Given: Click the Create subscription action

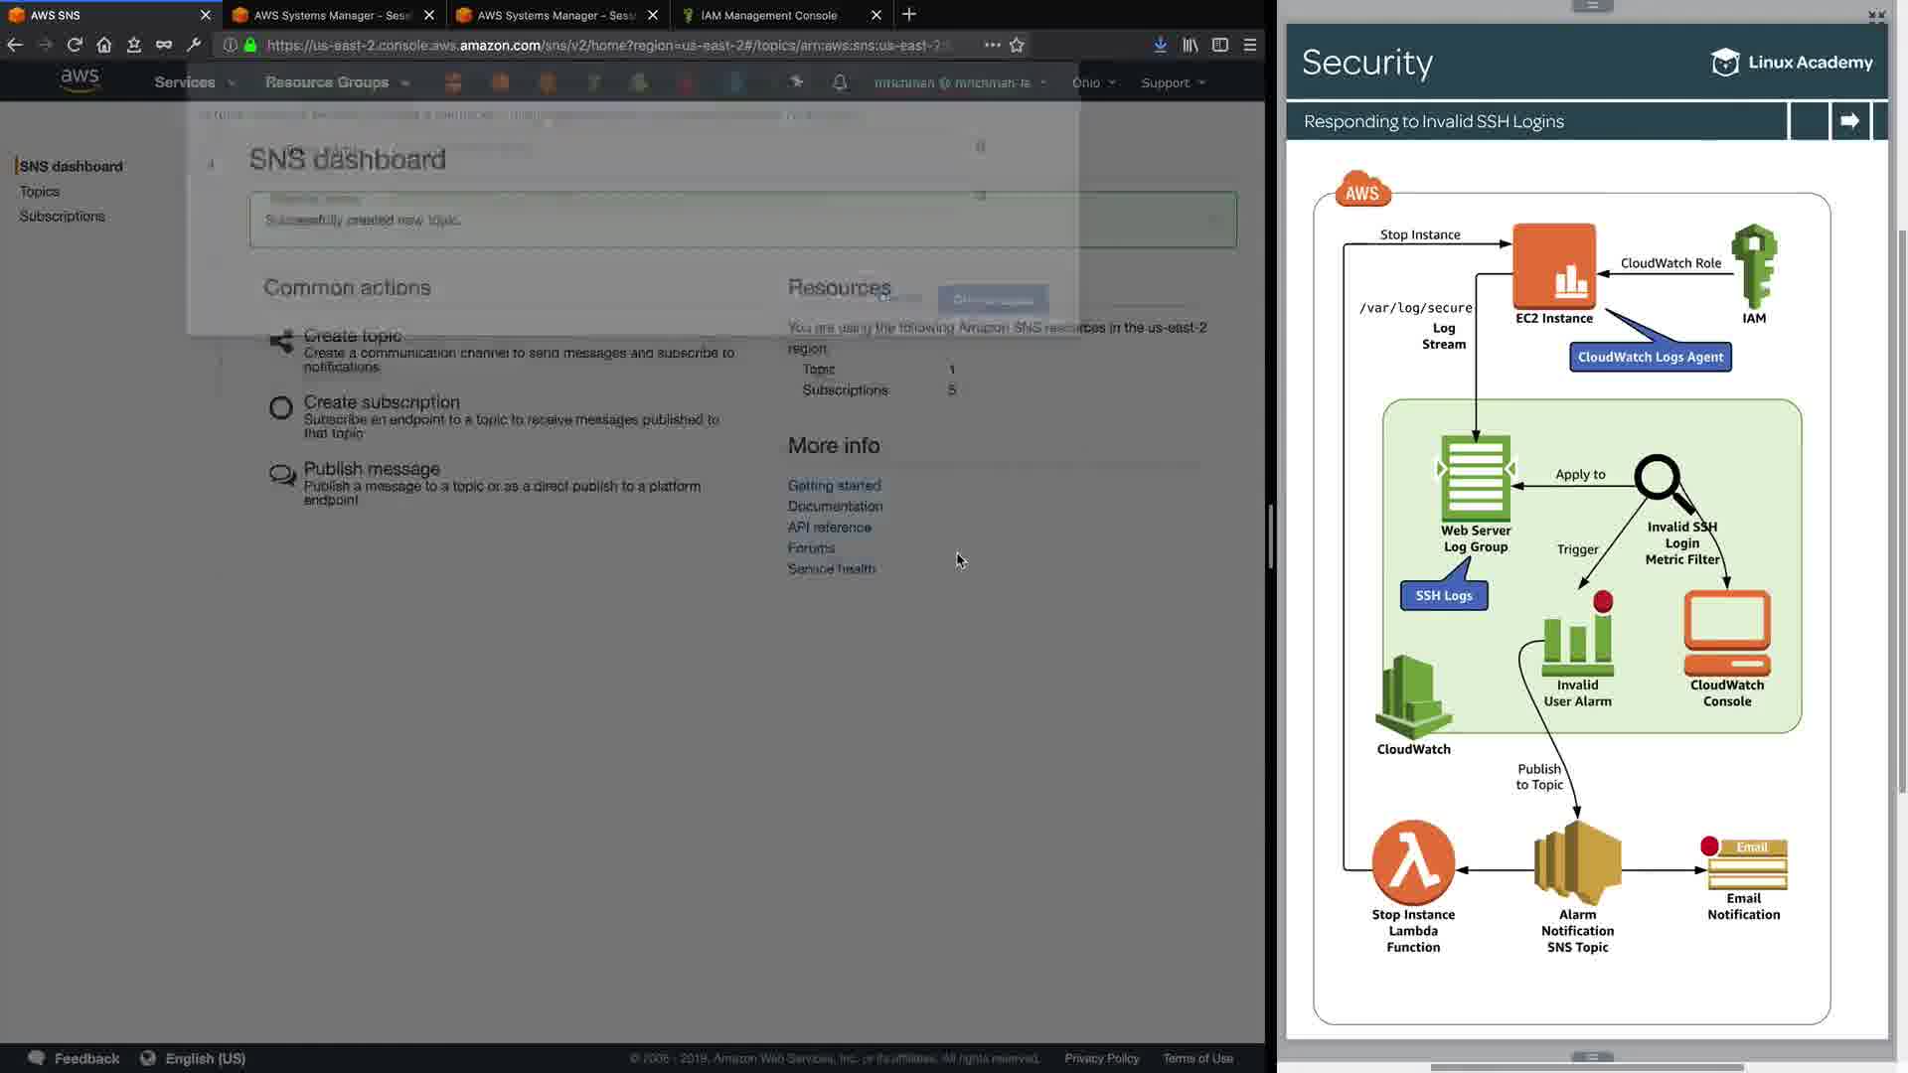Looking at the screenshot, I should [382, 402].
